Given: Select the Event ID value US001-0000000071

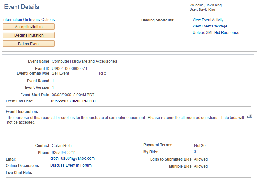Looking at the screenshot, I should coord(69,69).
